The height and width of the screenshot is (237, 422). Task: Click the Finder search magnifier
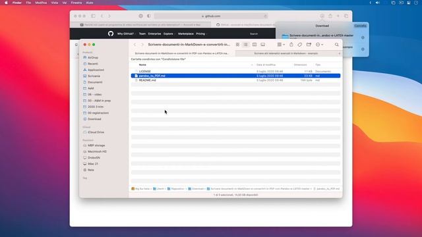[337, 45]
